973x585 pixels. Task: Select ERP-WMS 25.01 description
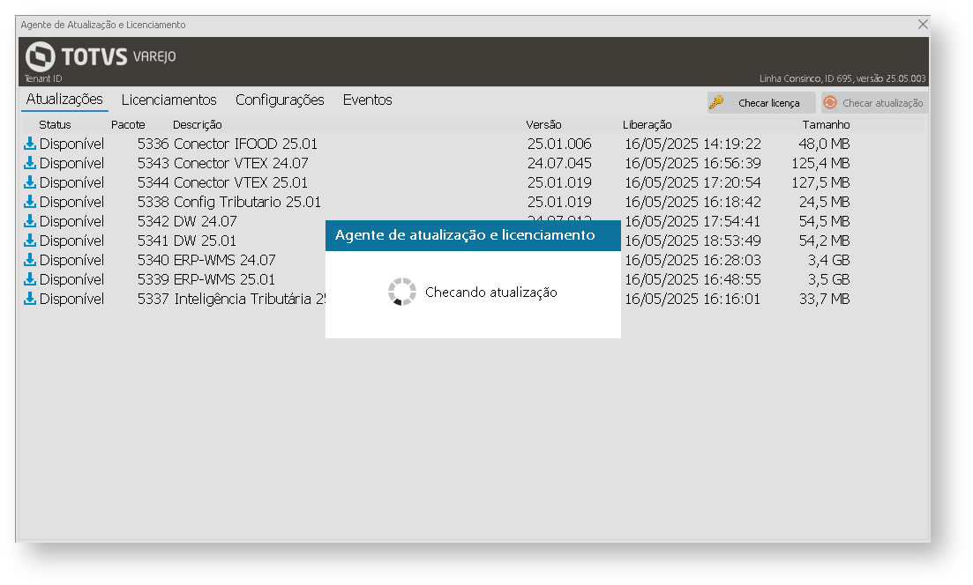(x=224, y=279)
